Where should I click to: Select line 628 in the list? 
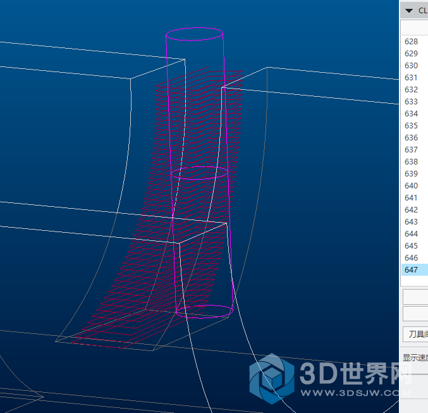(415, 42)
